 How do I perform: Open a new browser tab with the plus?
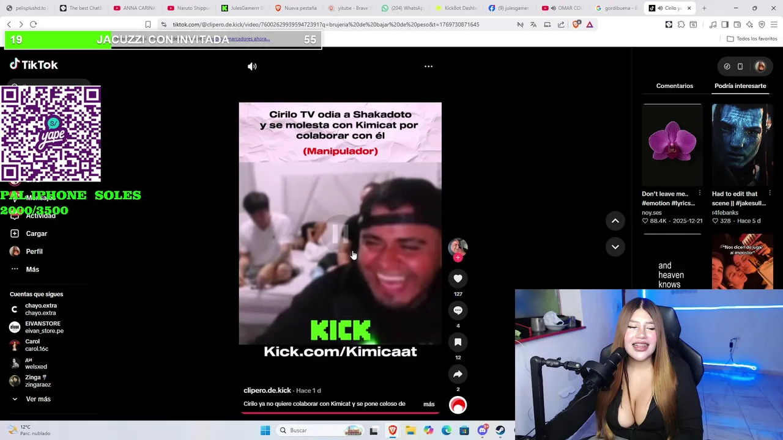tap(704, 8)
